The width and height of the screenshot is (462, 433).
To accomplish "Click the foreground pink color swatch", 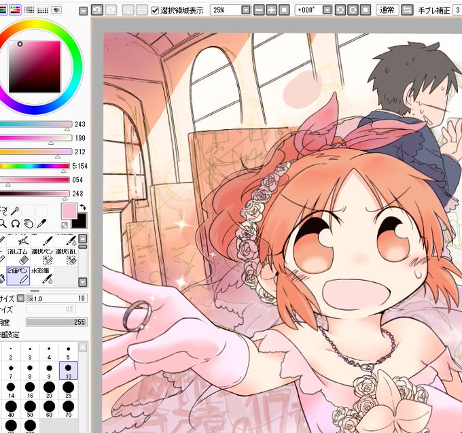I will 69,211.
